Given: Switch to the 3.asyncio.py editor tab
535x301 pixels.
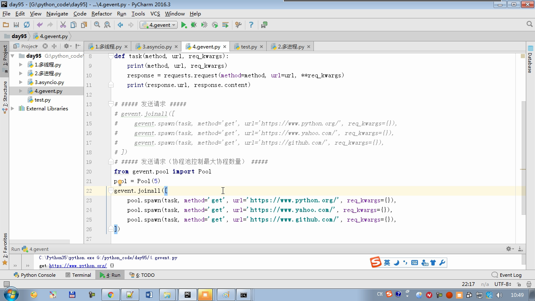Looking at the screenshot, I should [x=156, y=47].
